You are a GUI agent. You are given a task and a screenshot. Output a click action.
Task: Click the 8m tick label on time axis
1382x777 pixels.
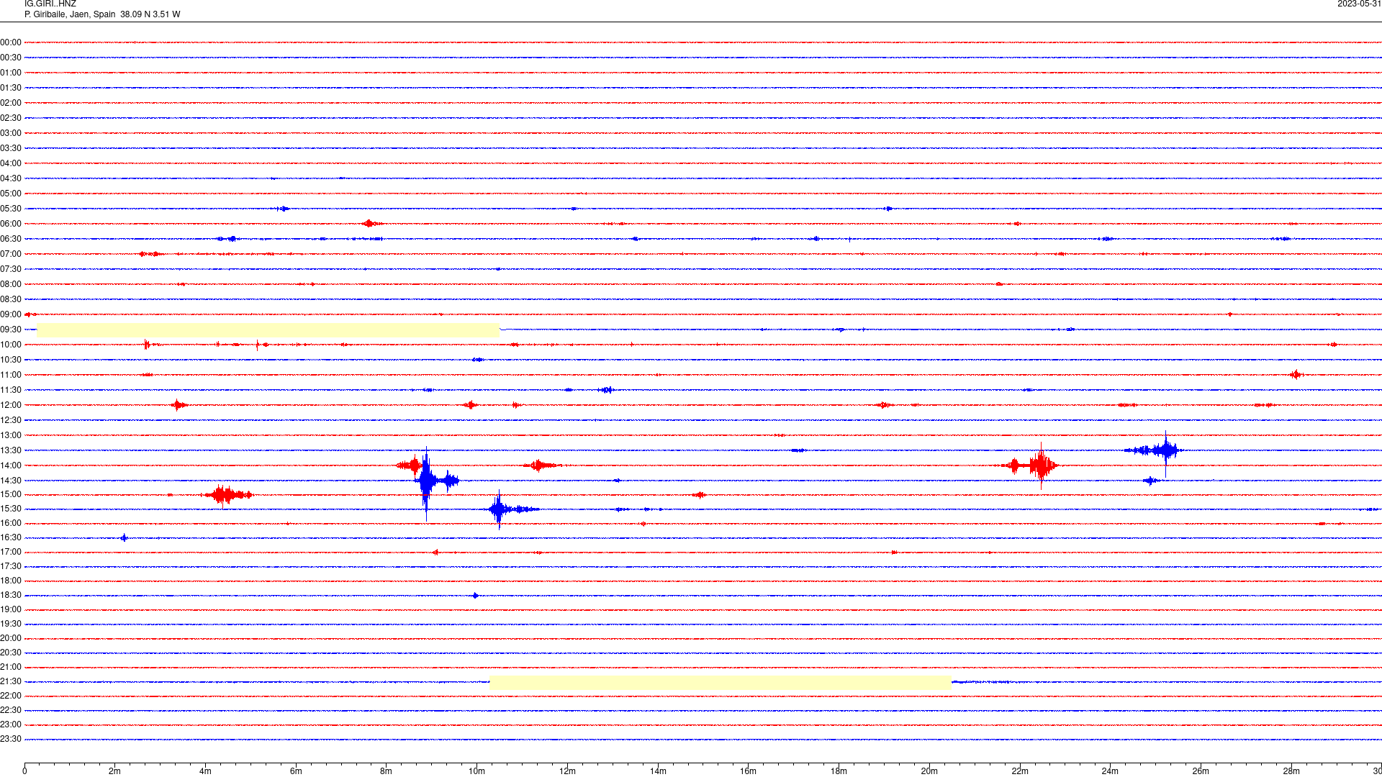(x=387, y=771)
